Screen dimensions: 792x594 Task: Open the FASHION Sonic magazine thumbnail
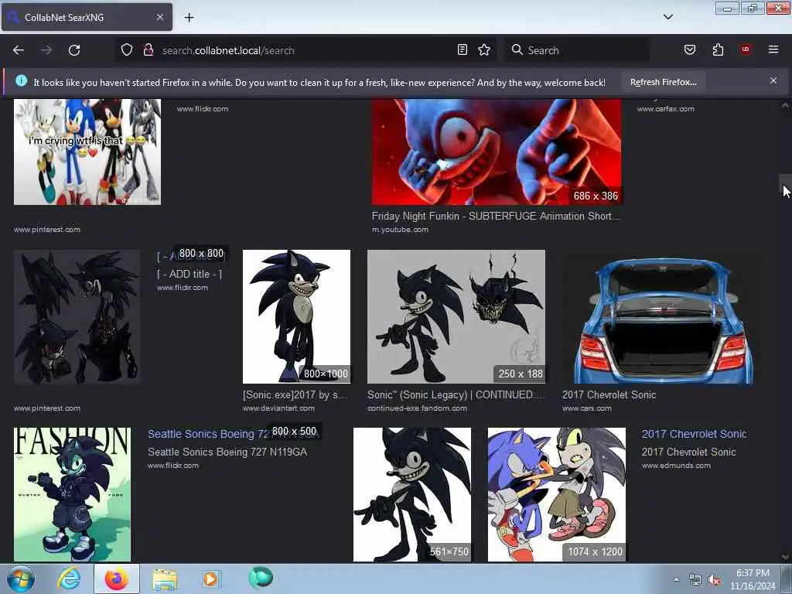72,494
